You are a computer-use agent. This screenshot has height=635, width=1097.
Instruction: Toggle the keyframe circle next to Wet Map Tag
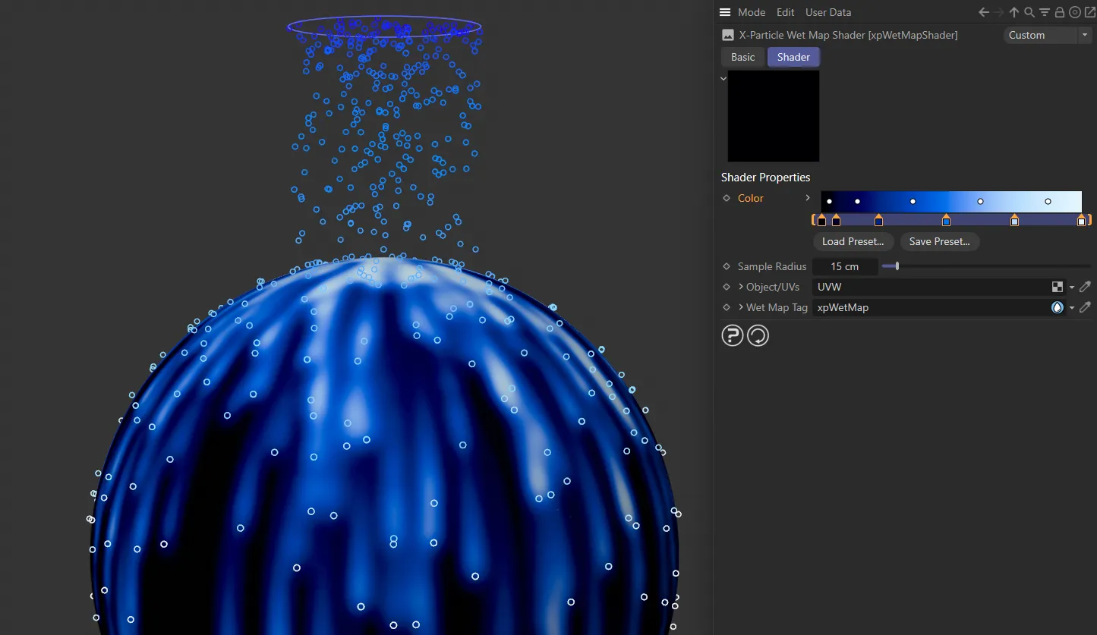point(726,307)
